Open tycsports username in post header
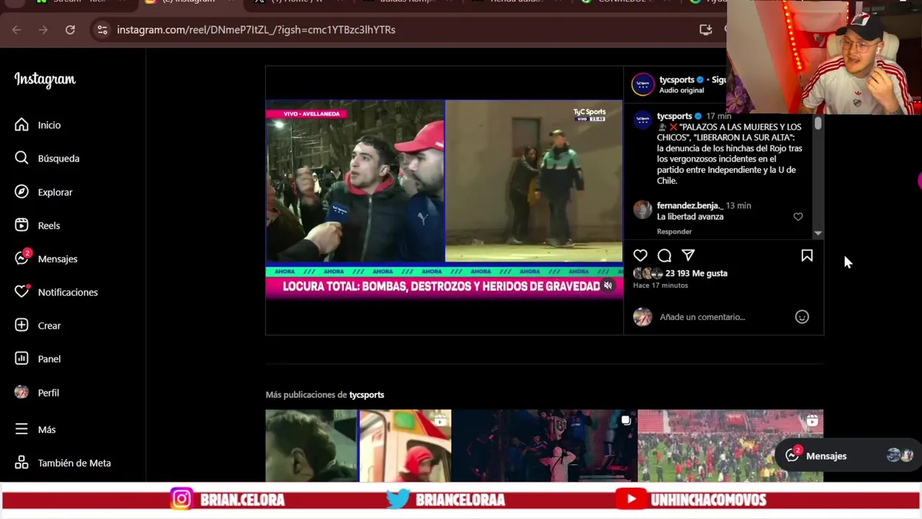Screen dimensions: 922x519 (676, 79)
